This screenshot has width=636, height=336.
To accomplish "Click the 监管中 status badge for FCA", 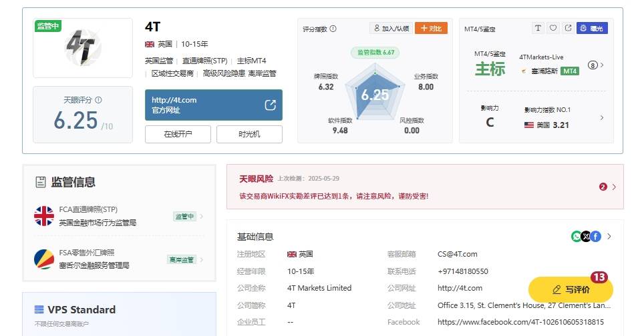I will click(184, 217).
